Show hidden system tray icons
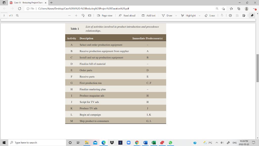 [x=217, y=142]
